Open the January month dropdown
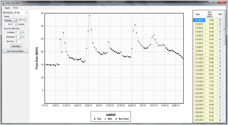The width and height of the screenshot is (228, 125). coord(10,20)
